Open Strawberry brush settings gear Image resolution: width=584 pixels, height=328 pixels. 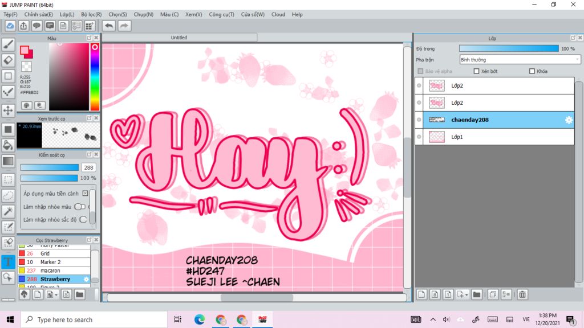pos(87,279)
